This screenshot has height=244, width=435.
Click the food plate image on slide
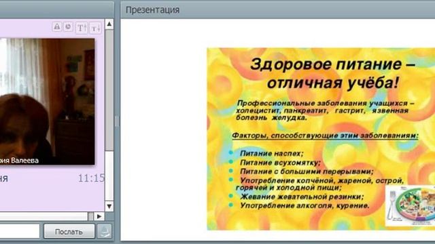(x=411, y=205)
